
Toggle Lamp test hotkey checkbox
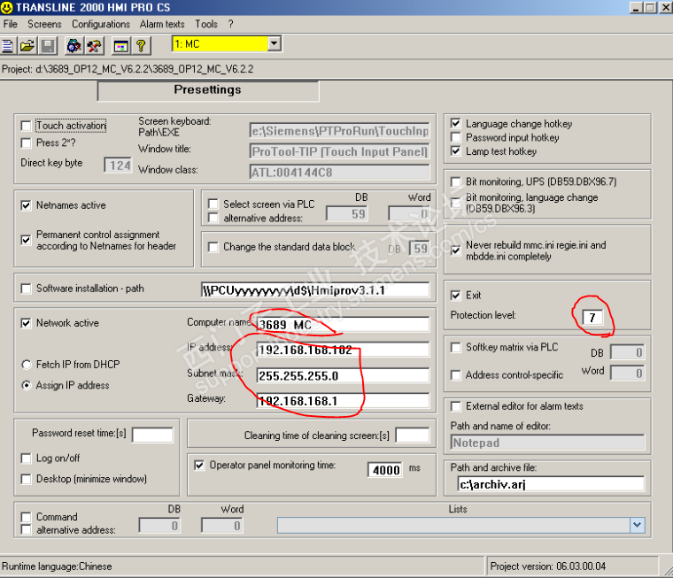click(x=456, y=151)
